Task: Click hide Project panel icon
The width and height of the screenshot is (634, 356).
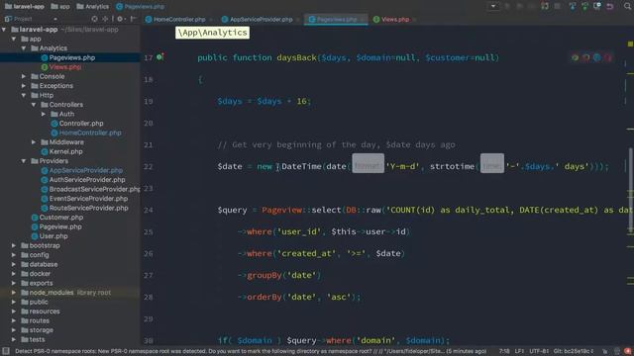Action: click(133, 19)
